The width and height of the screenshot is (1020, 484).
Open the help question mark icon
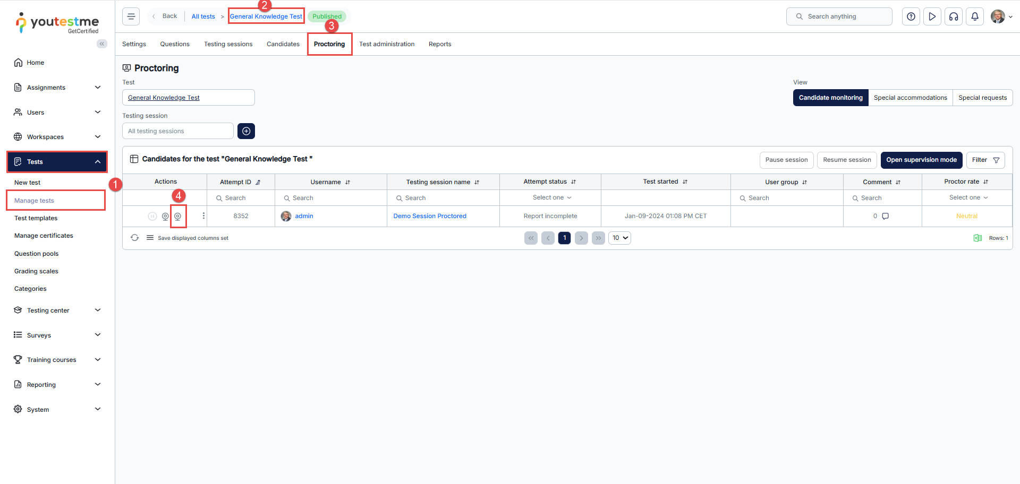tap(911, 16)
